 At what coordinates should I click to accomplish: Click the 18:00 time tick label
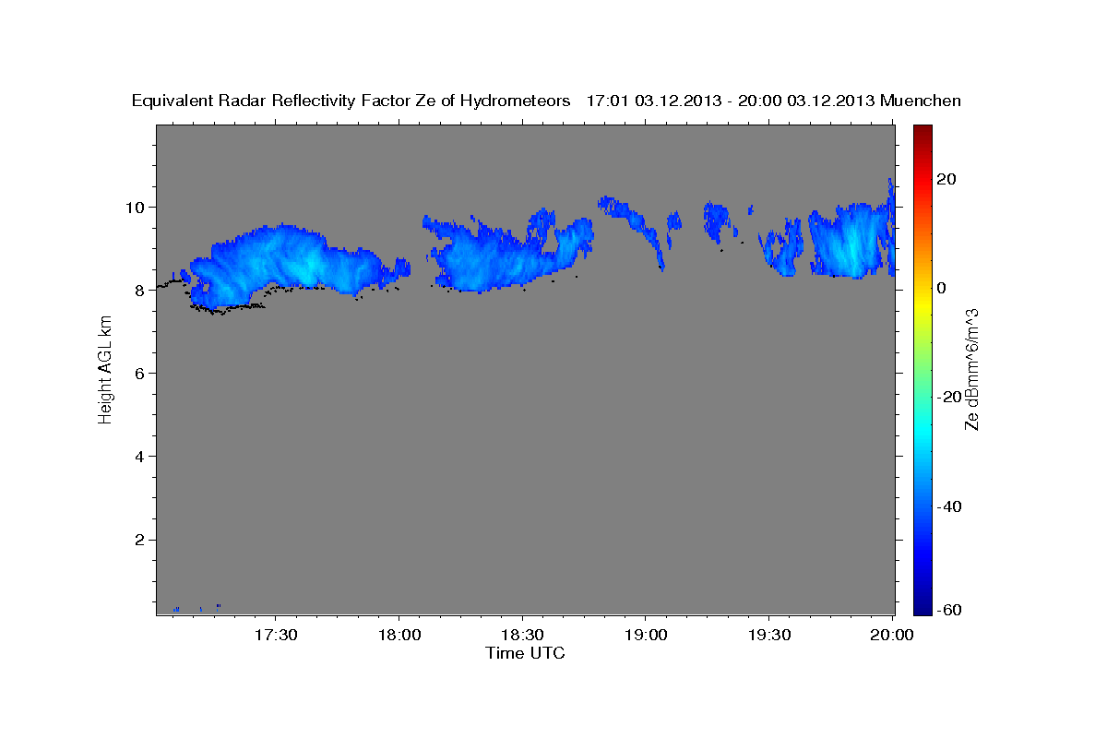pos(399,635)
